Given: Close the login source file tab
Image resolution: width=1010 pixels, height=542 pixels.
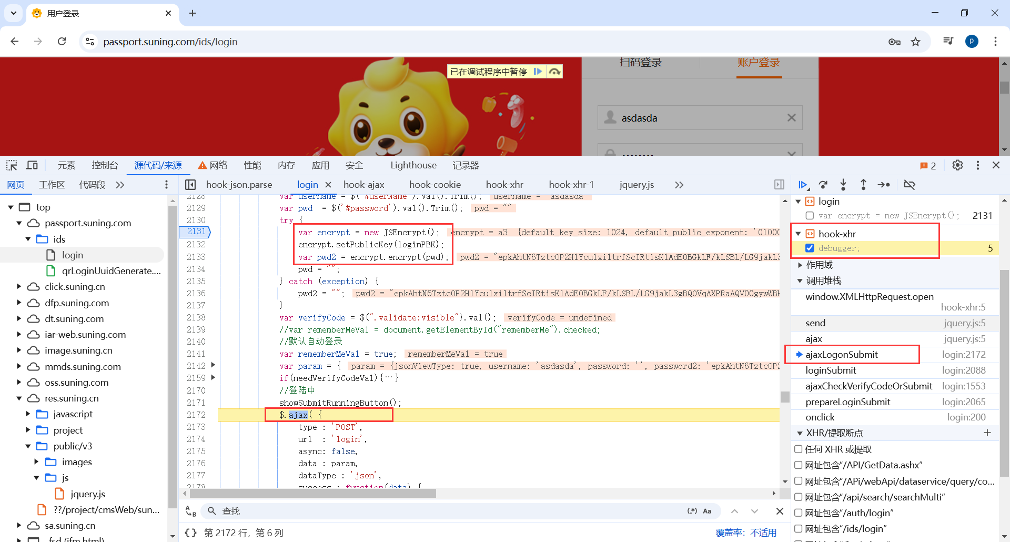Looking at the screenshot, I should [328, 185].
